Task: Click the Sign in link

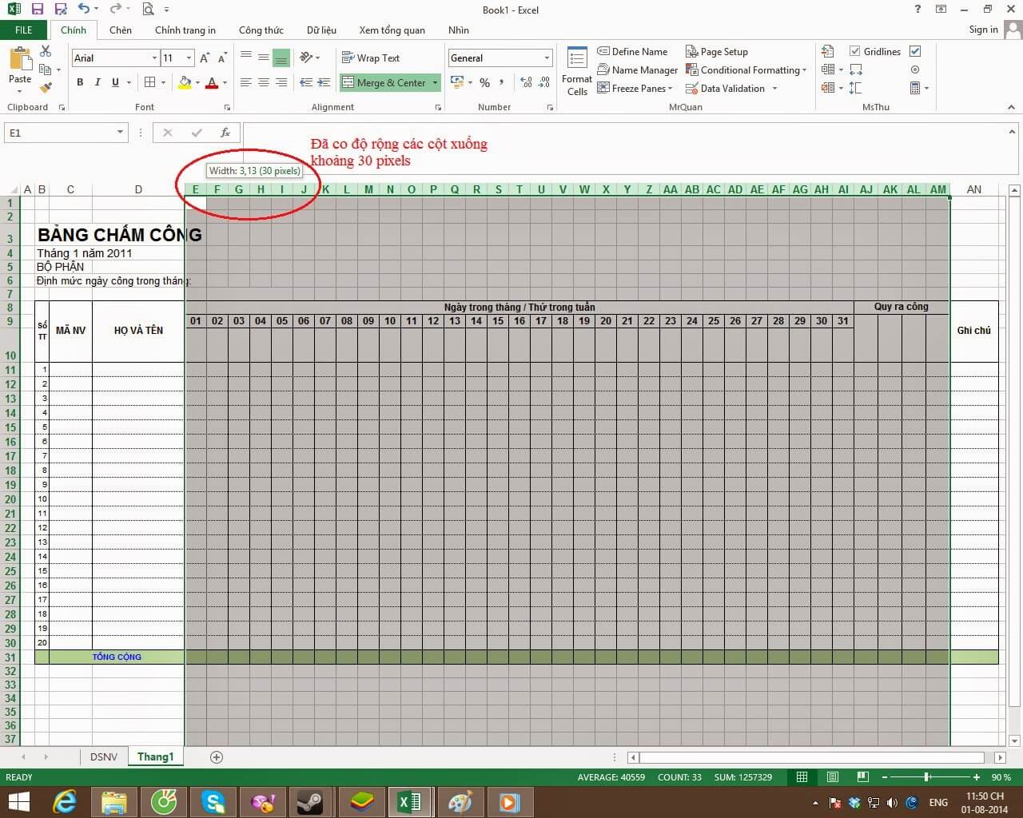Action: pos(982,30)
